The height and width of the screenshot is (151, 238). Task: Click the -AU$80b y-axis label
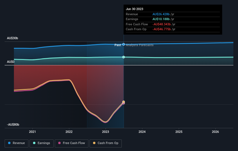point(13,124)
